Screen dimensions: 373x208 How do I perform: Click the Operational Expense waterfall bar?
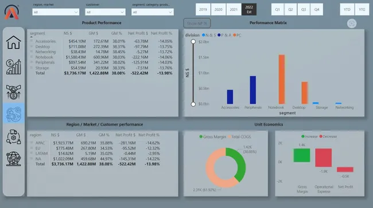click(x=323, y=158)
